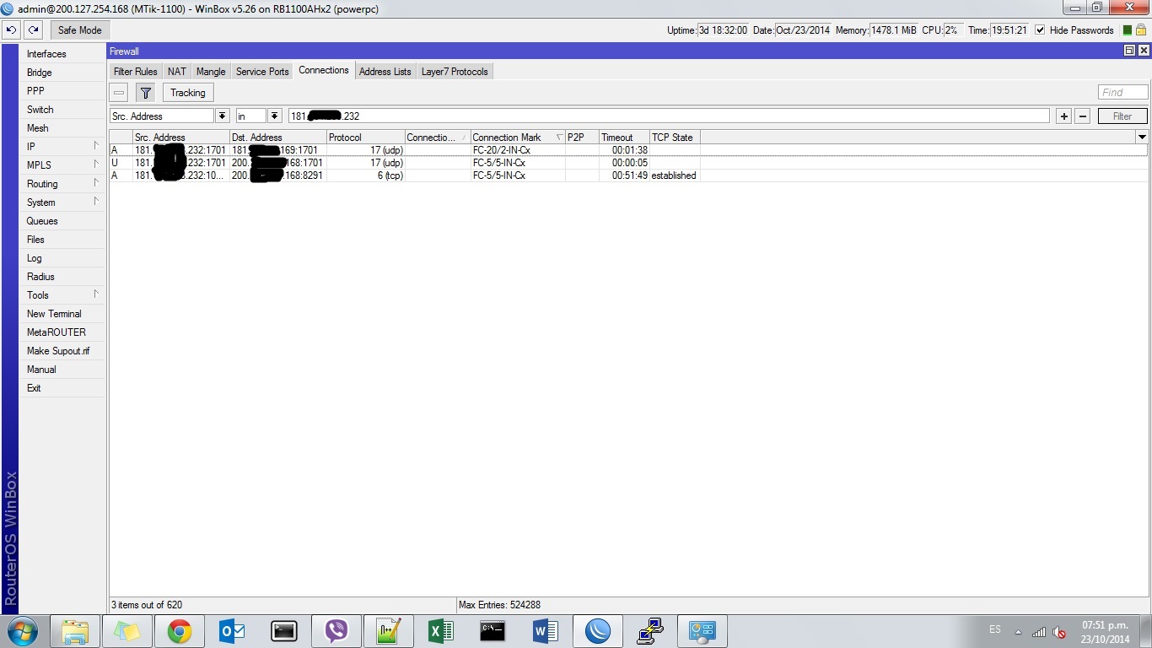Open the Bridge section

pyautogui.click(x=40, y=73)
